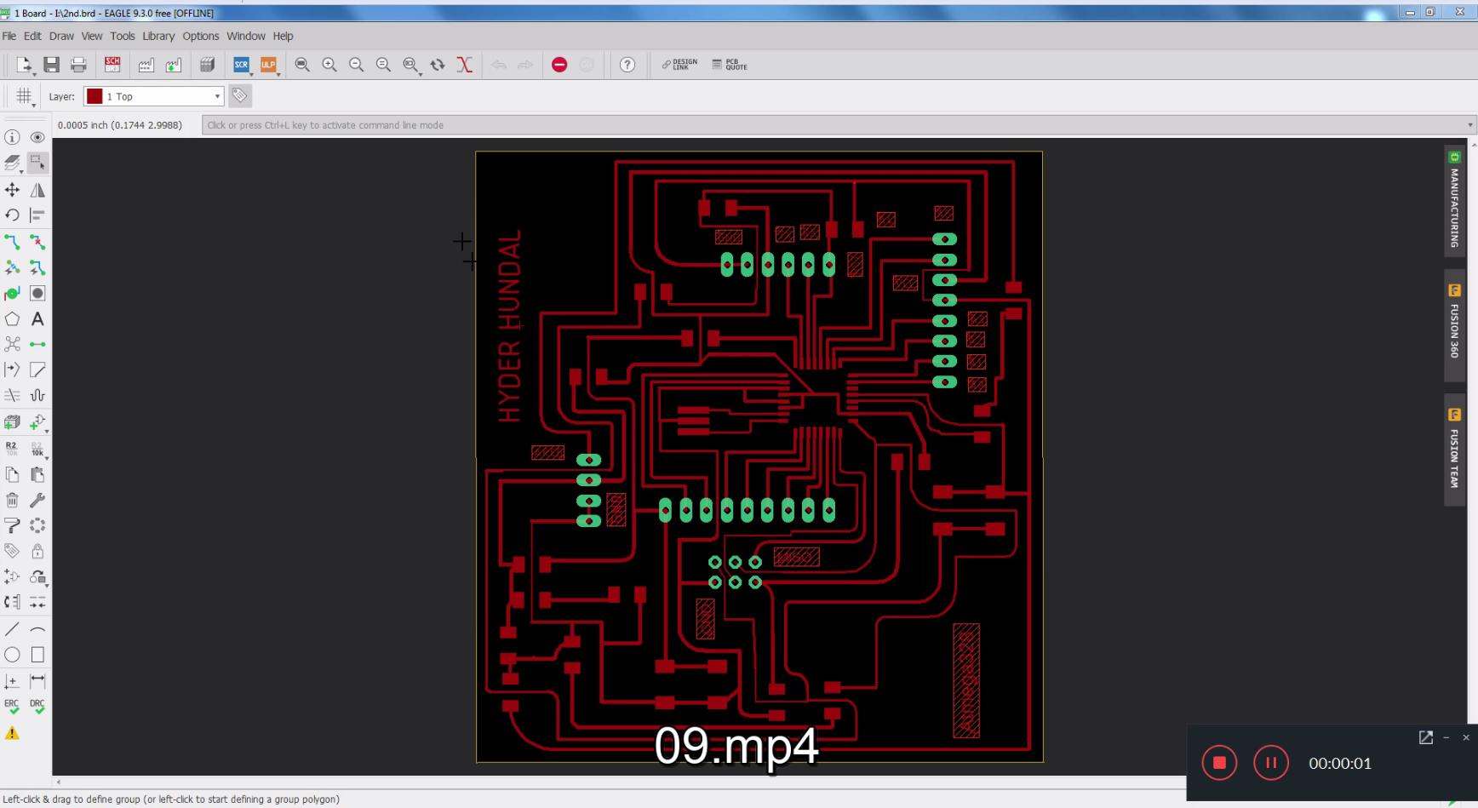Open the Tools menu

tap(123, 36)
